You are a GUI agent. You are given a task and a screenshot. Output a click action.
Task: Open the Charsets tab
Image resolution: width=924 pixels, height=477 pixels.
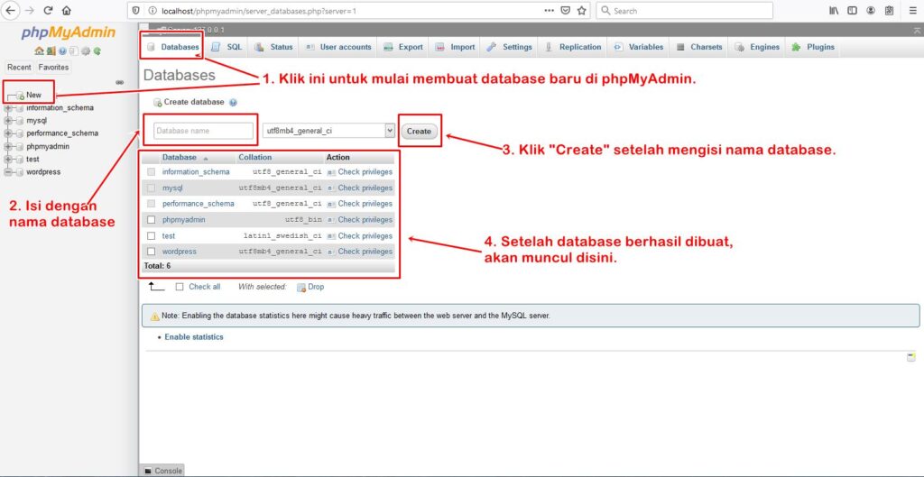[x=699, y=47]
